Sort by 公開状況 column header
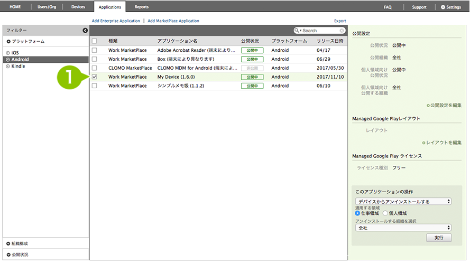Screen dimensions: 470x264 coord(250,41)
